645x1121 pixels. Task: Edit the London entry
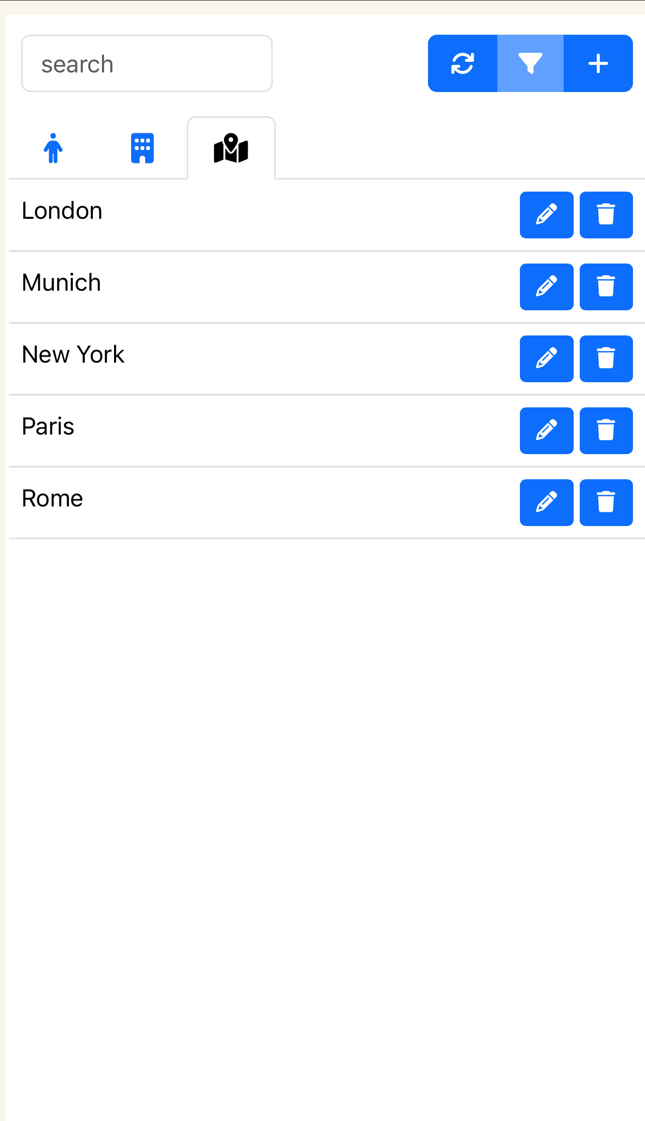tap(546, 215)
